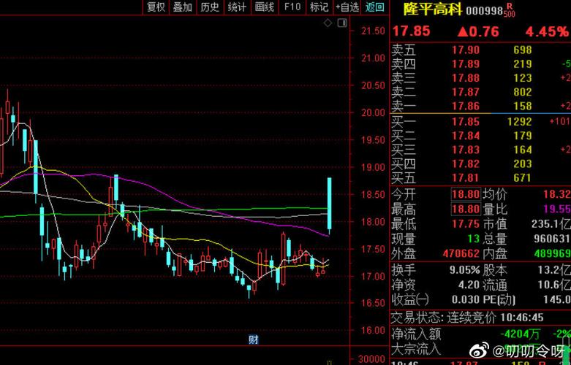
Task: Click 均价 value 18.32
Action: (557, 194)
